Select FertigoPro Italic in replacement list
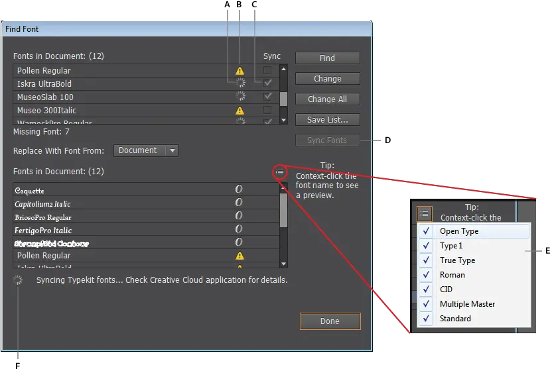The image size is (550, 369). (x=146, y=229)
